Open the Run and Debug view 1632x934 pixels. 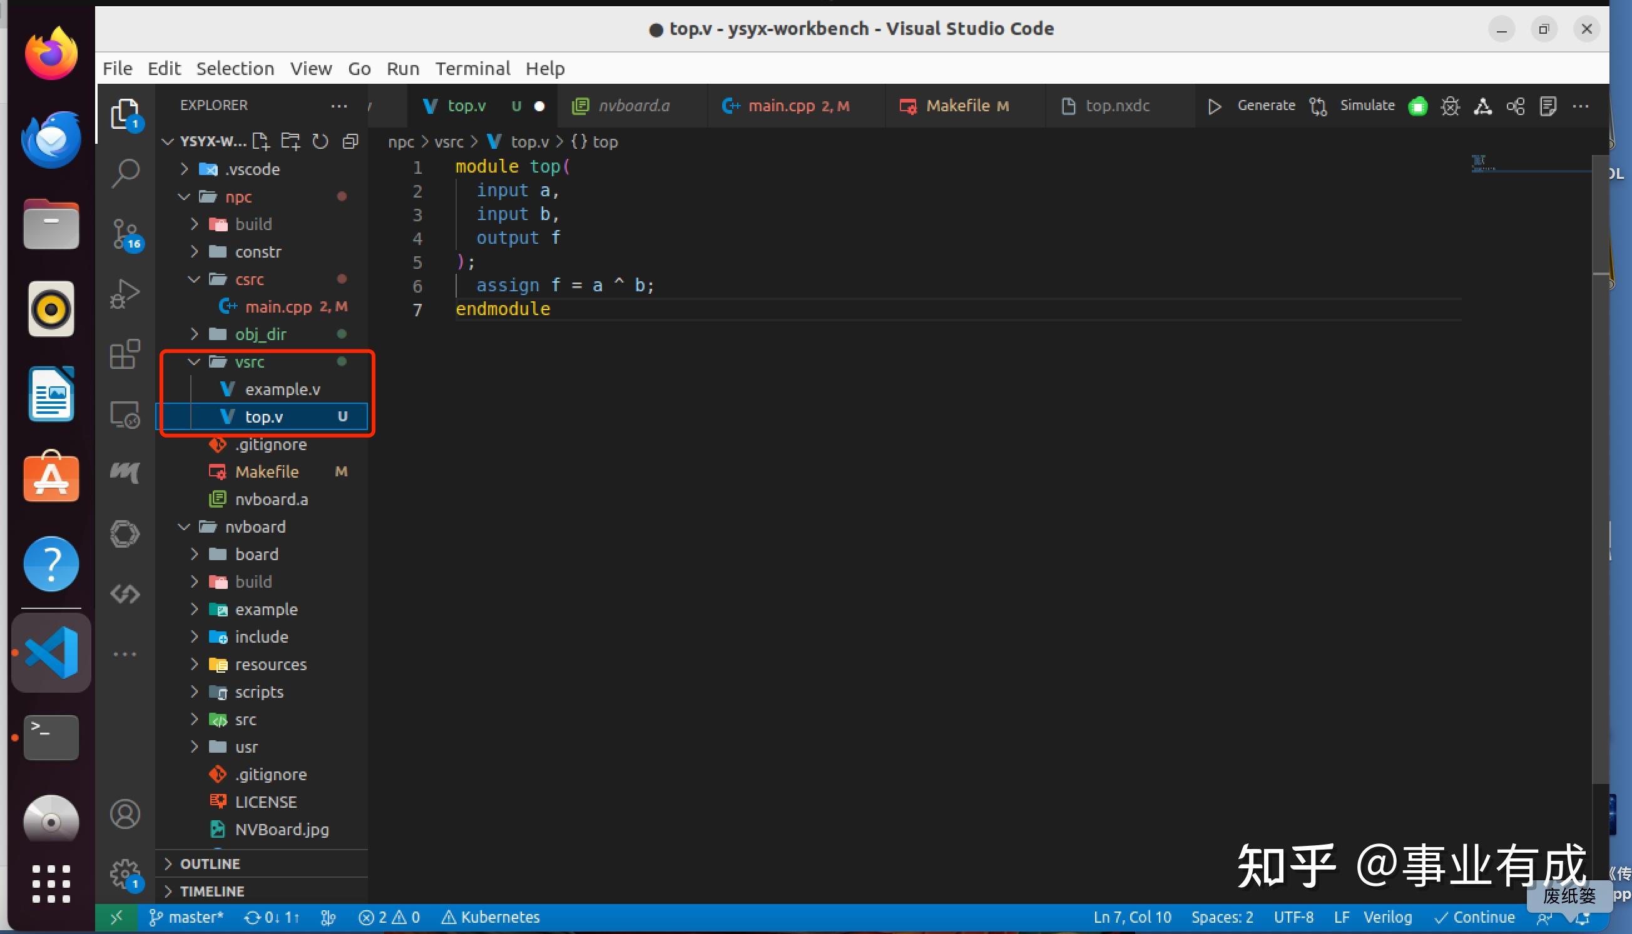tap(125, 294)
